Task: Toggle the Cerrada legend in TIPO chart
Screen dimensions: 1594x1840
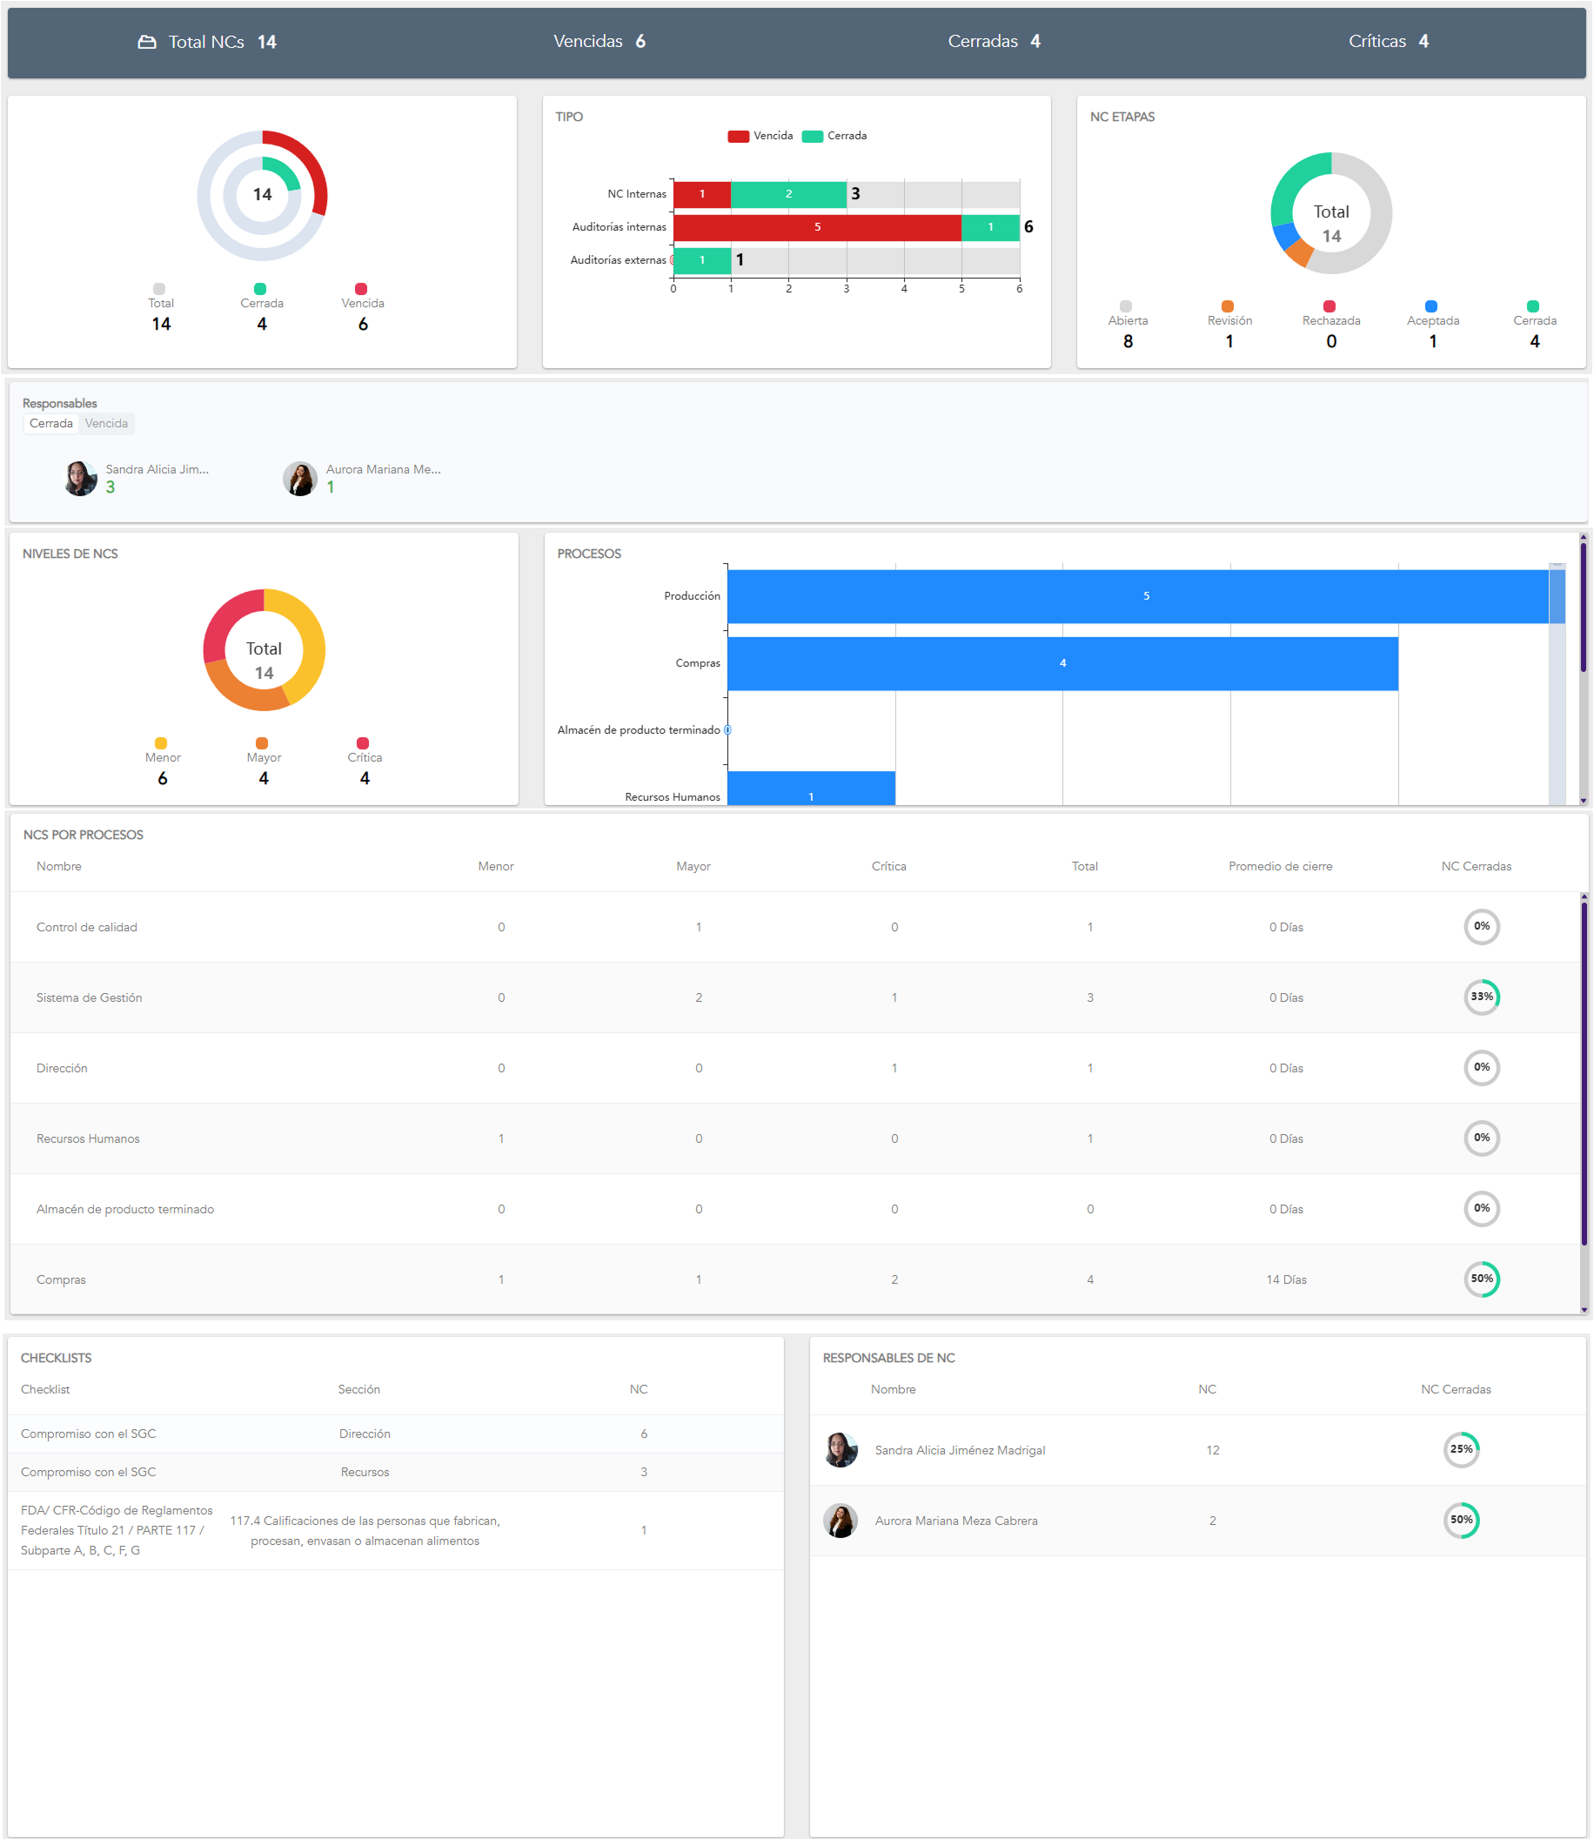Action: click(x=834, y=136)
